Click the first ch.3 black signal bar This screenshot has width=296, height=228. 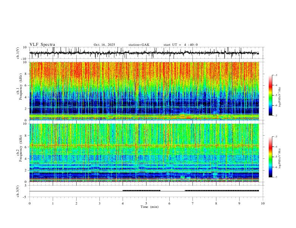[x=141, y=191]
